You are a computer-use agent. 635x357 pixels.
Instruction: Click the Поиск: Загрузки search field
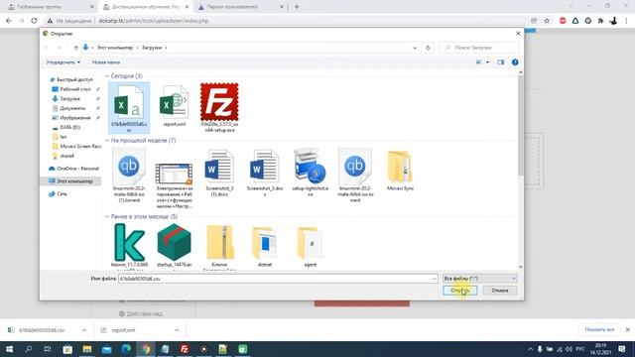478,48
